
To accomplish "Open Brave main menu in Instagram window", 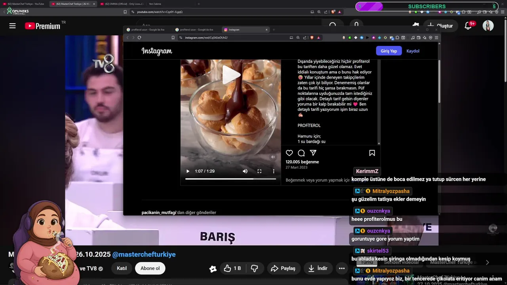I will click(x=436, y=38).
